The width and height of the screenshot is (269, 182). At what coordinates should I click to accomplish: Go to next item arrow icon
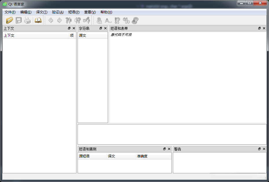click(60, 20)
